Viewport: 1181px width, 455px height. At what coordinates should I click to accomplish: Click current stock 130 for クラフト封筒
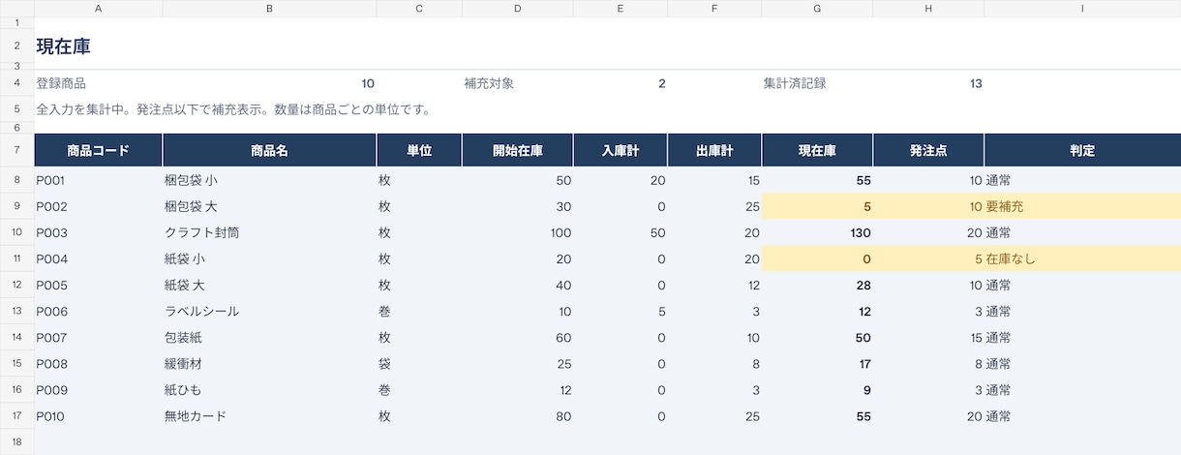[x=859, y=232]
